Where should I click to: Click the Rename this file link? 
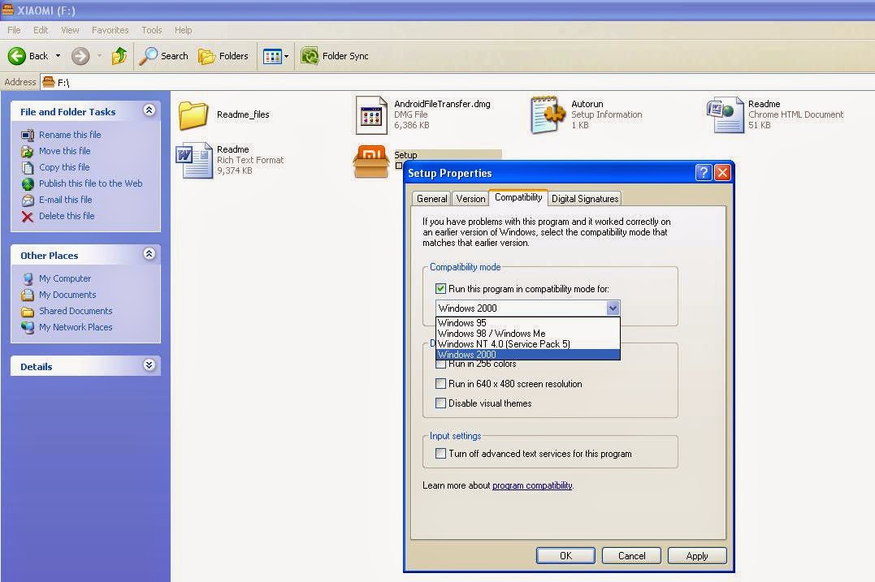[70, 135]
